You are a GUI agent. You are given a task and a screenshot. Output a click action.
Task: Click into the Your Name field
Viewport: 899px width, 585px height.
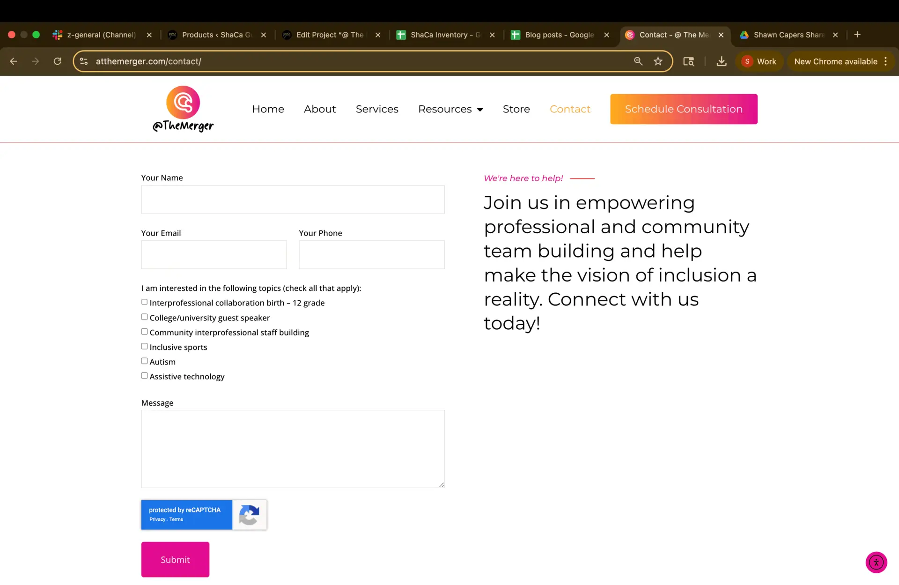pyautogui.click(x=293, y=200)
